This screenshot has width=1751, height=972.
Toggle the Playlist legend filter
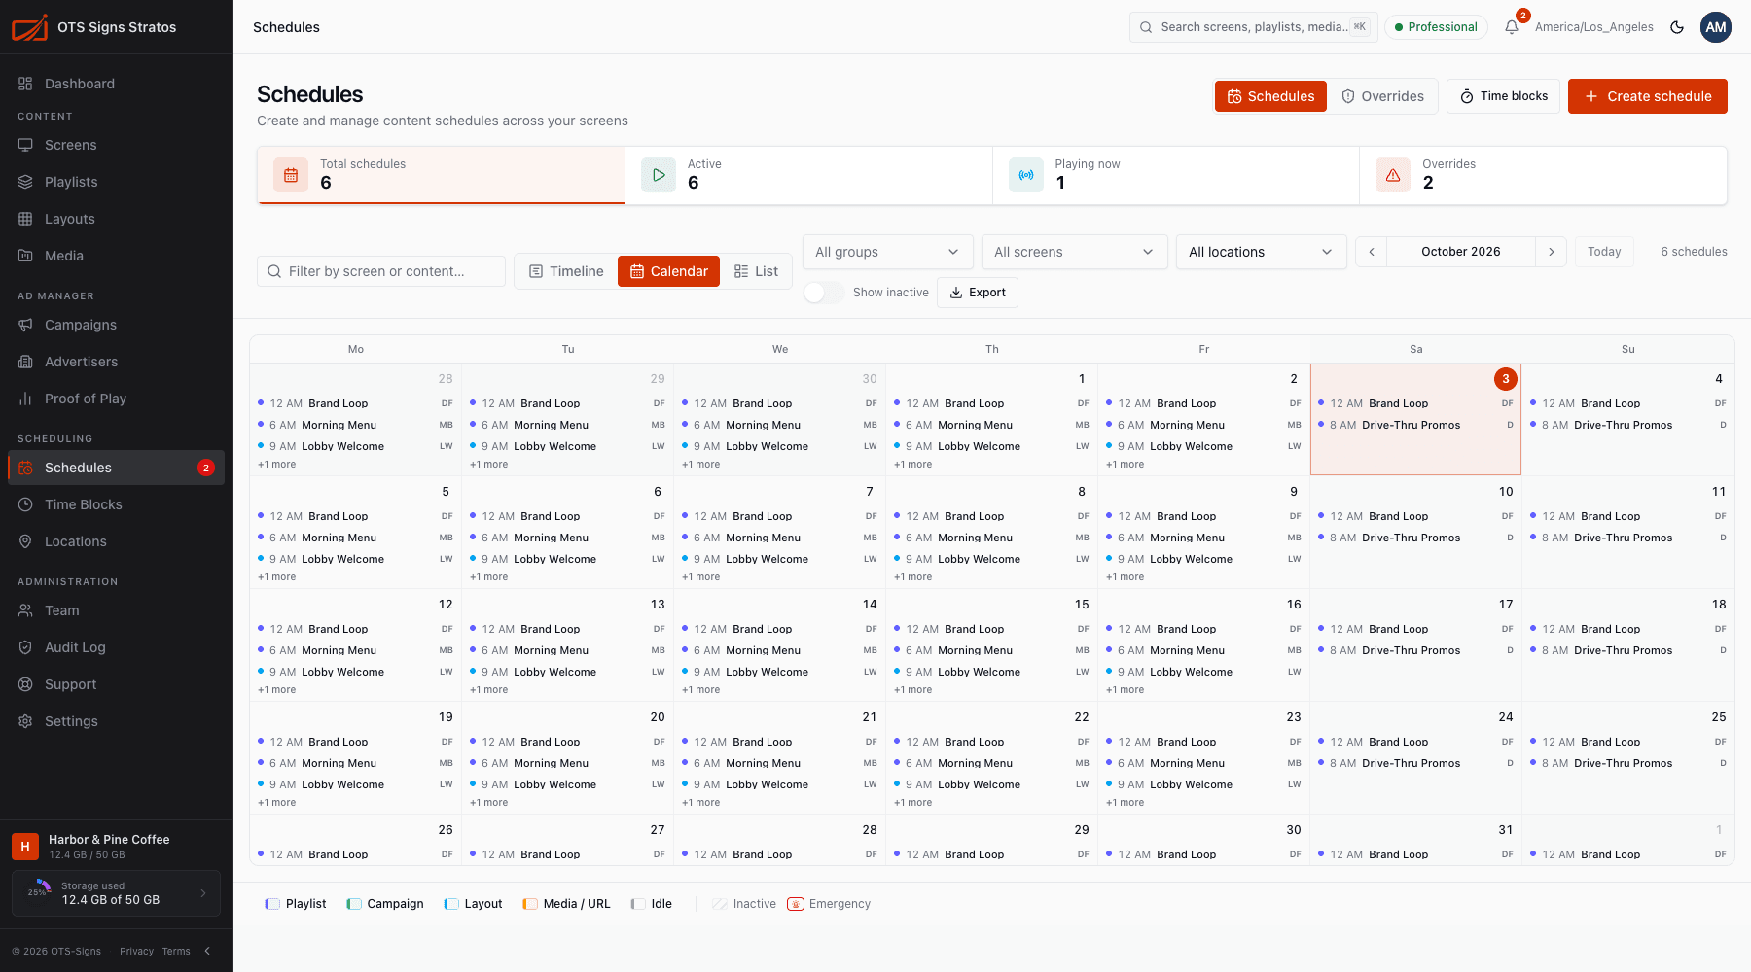pos(296,904)
